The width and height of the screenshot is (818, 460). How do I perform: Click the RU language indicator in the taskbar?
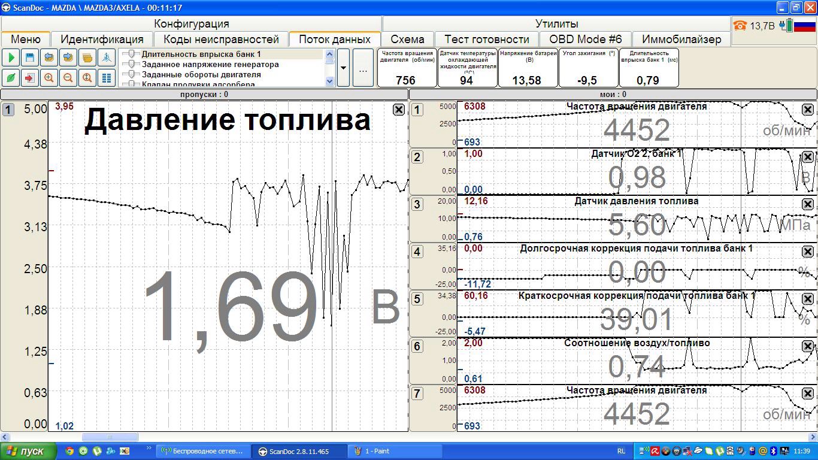(621, 451)
